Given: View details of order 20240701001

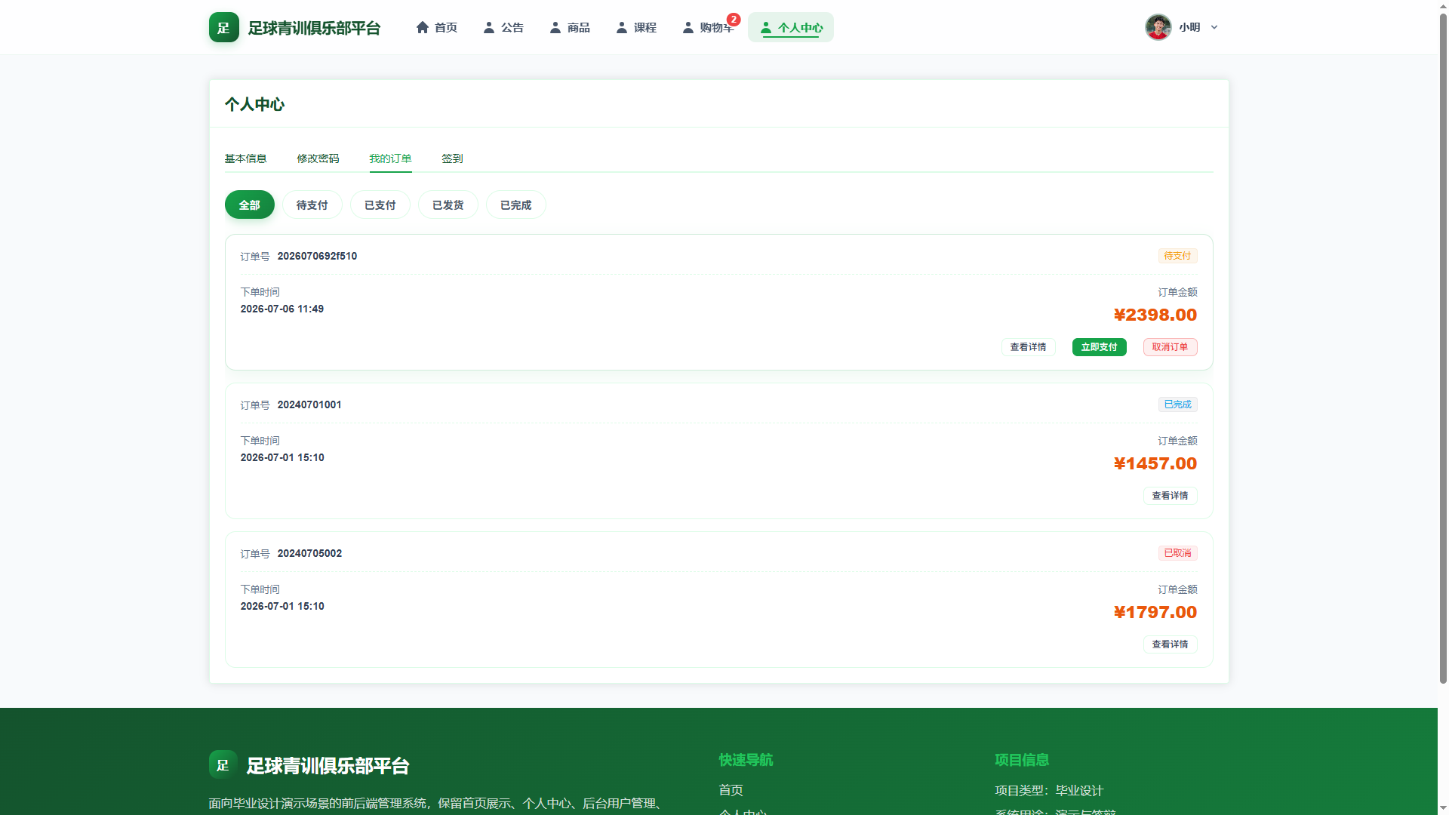Looking at the screenshot, I should pos(1171,496).
